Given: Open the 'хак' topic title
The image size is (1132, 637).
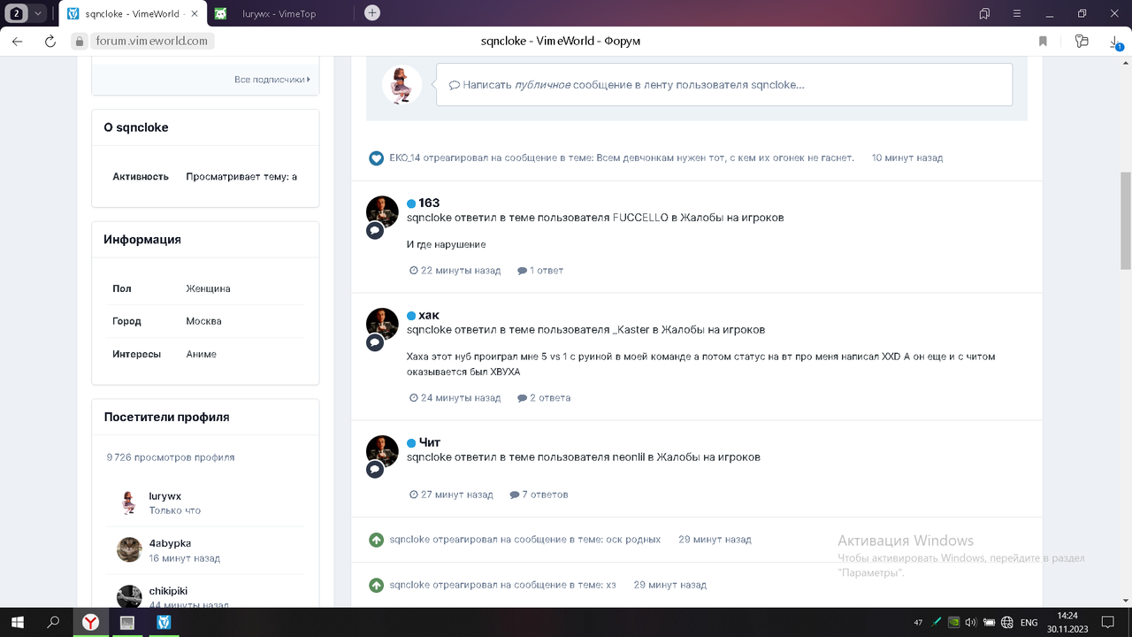Looking at the screenshot, I should pos(429,316).
